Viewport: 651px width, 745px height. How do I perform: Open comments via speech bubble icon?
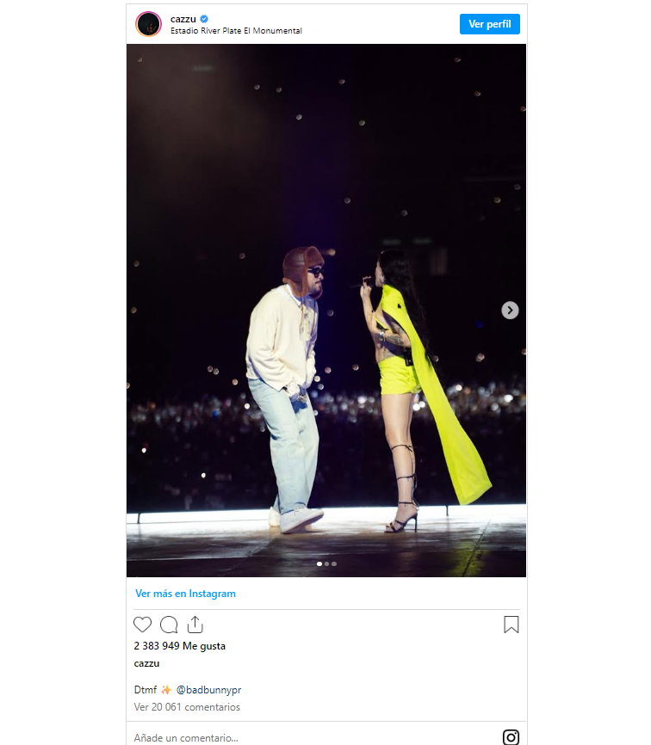(x=169, y=625)
